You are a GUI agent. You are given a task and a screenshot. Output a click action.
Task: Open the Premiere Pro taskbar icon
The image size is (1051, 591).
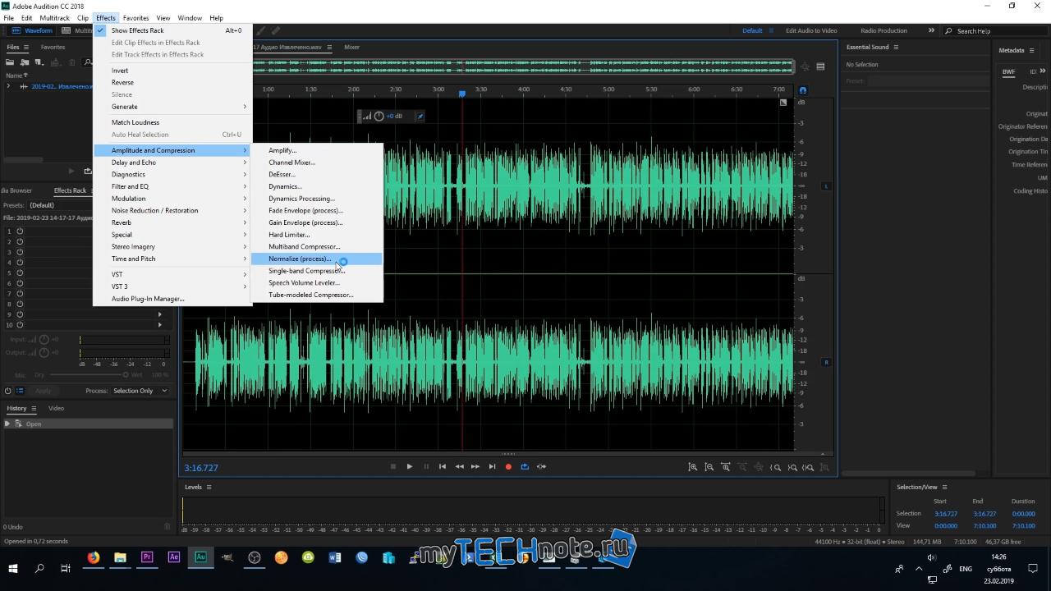147,557
